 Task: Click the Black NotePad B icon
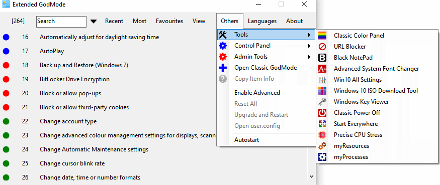(x=322, y=58)
